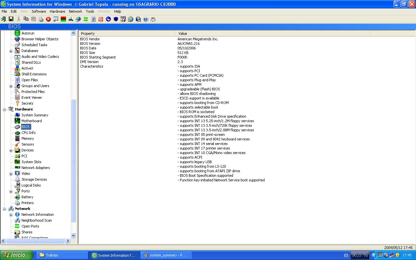Select Battery in tree

click(27, 197)
